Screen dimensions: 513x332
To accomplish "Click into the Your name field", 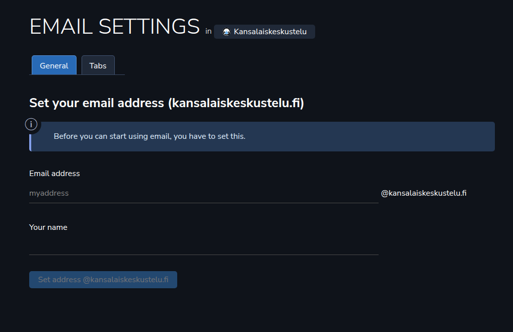I will pos(204,245).
